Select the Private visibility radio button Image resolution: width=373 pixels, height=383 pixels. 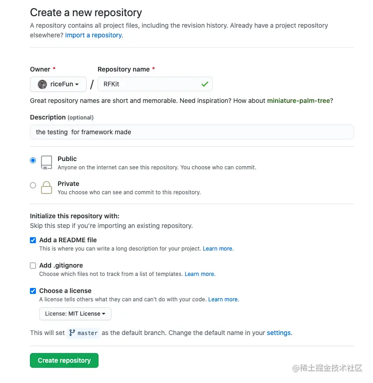point(33,186)
